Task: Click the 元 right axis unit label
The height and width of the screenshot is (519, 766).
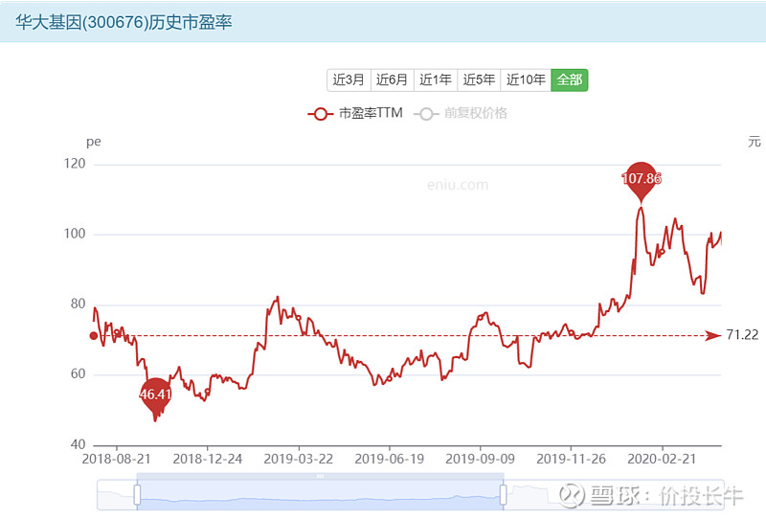Action: [755, 142]
